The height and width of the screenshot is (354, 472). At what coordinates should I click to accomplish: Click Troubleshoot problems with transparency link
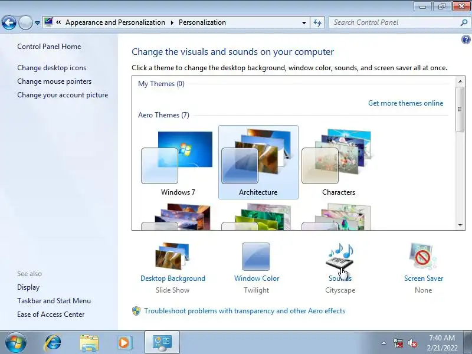coord(244,311)
